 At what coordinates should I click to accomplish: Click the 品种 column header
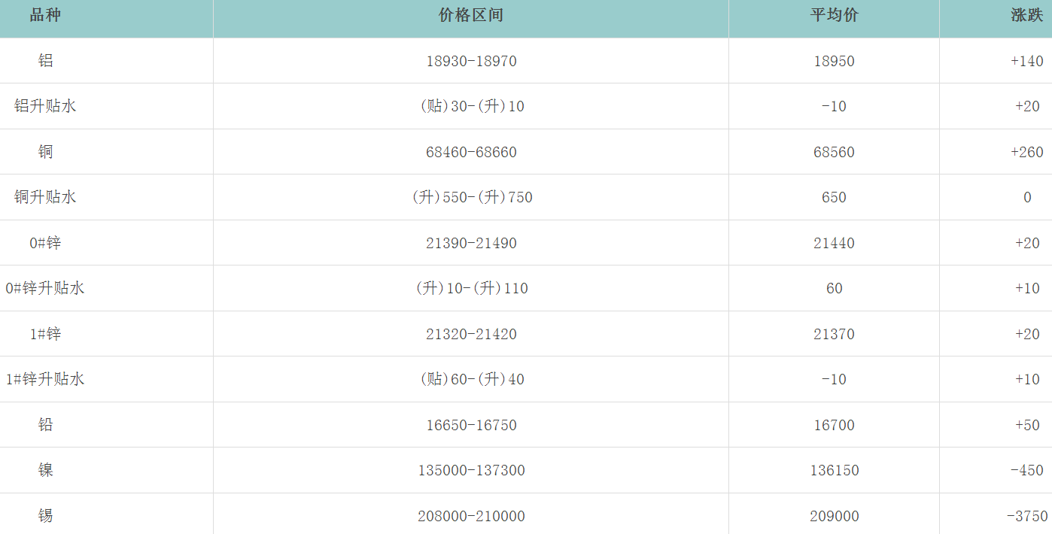45,16
